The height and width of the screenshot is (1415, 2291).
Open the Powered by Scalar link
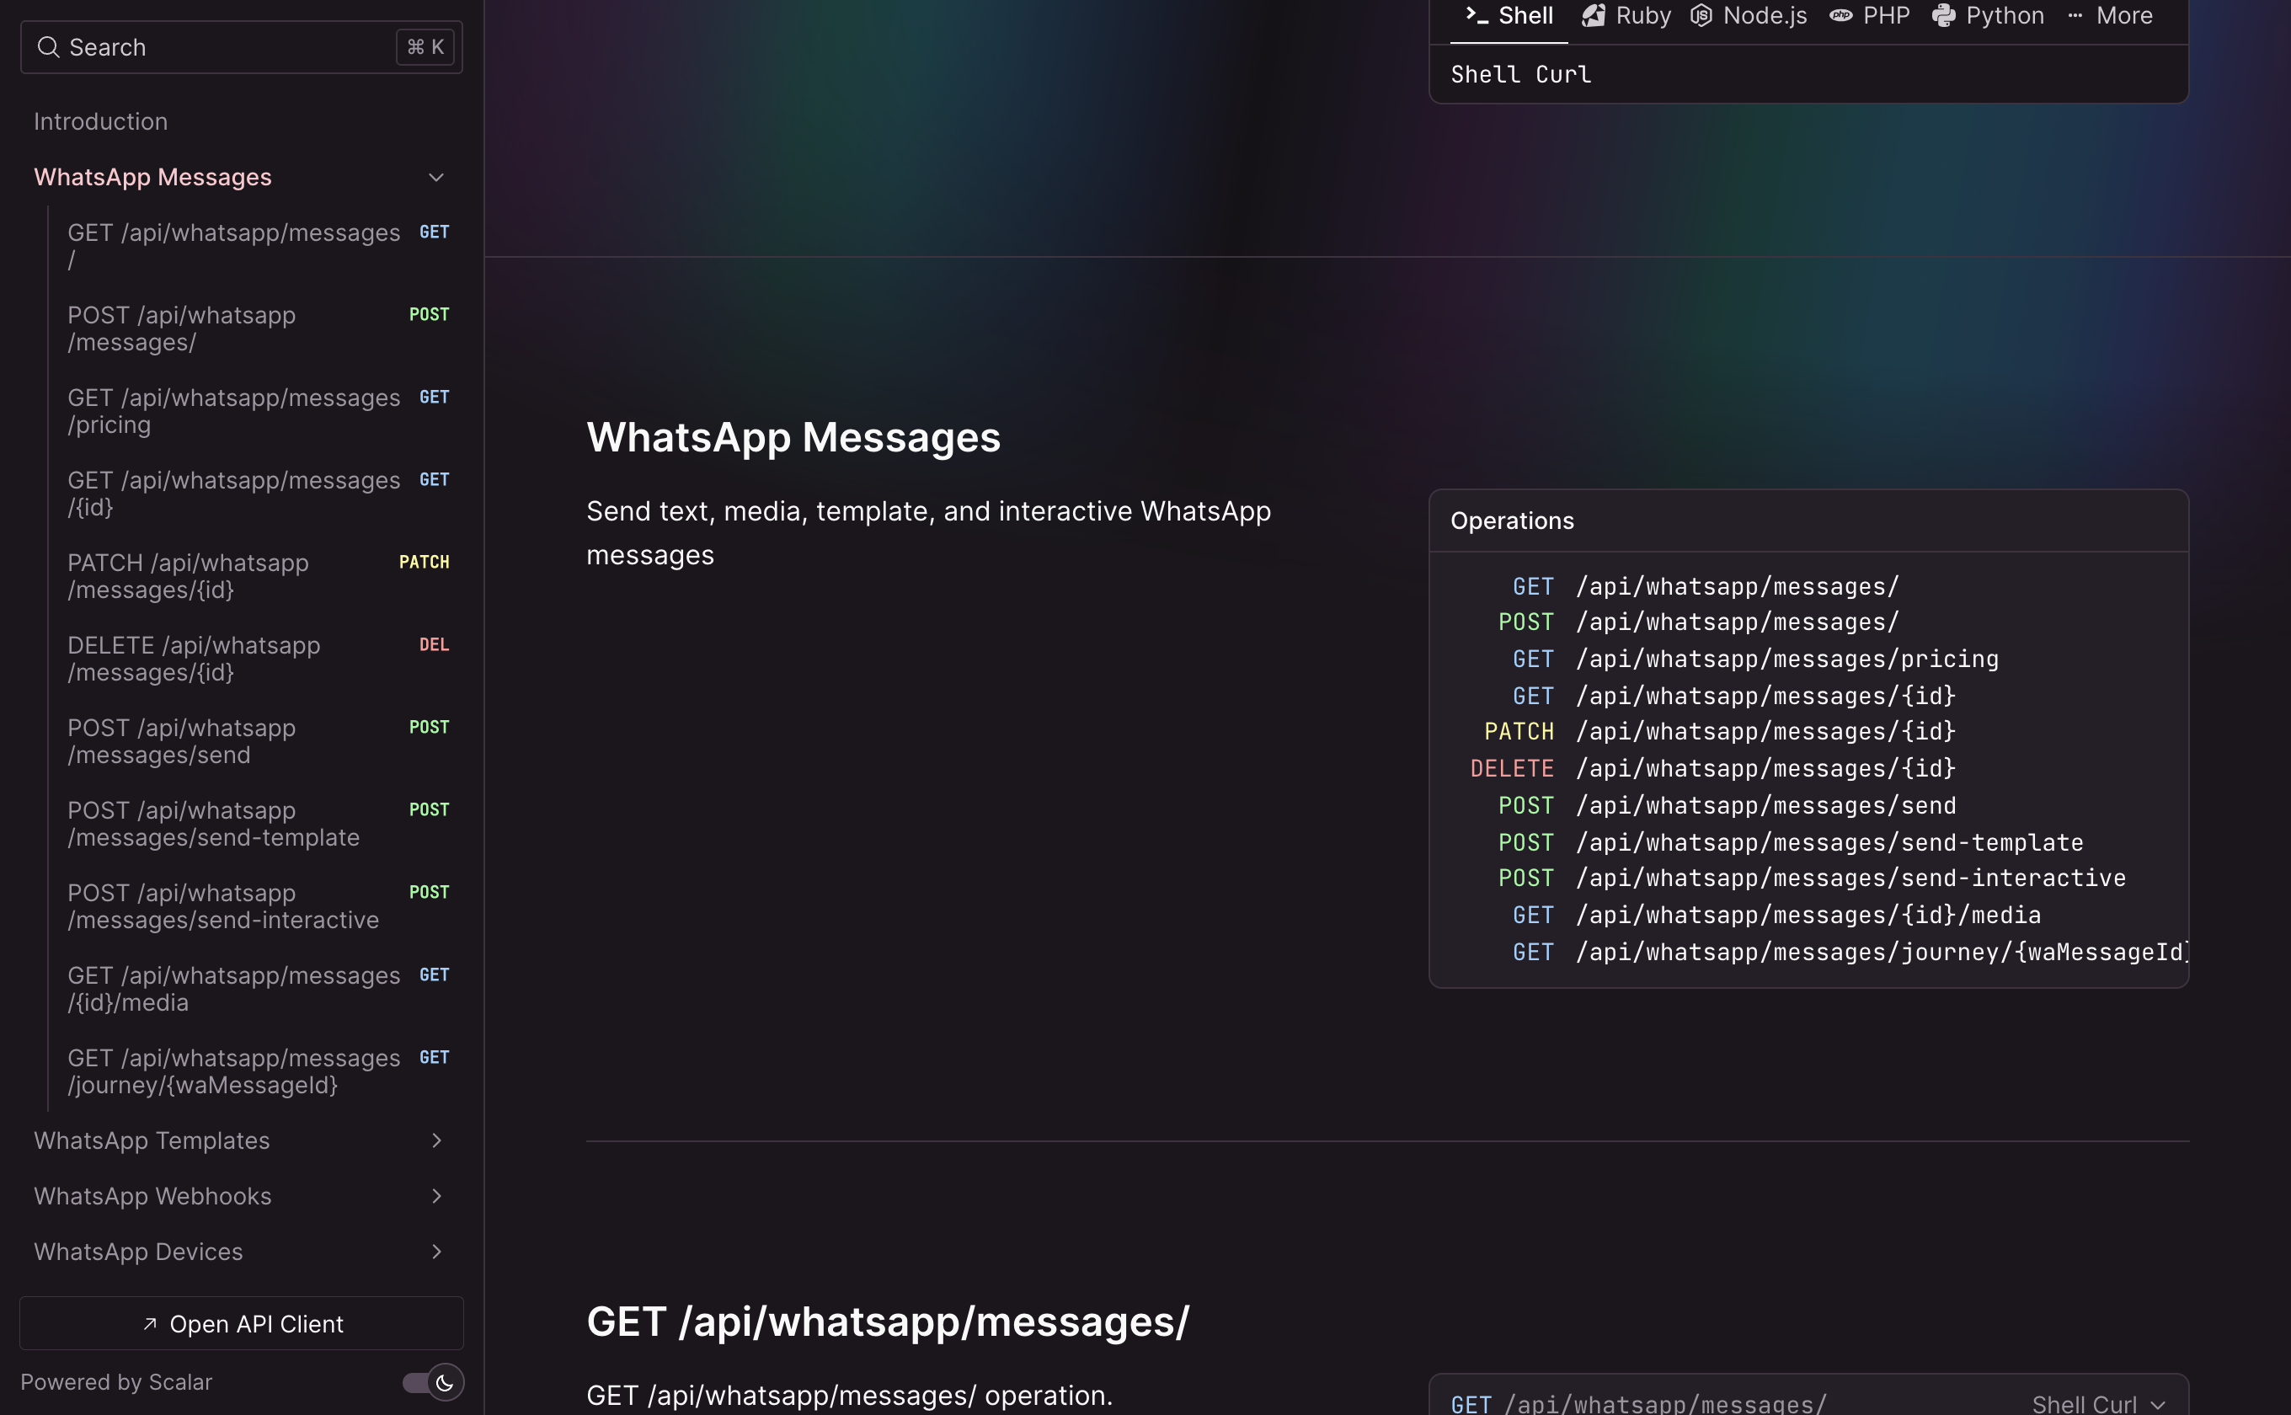[116, 1382]
